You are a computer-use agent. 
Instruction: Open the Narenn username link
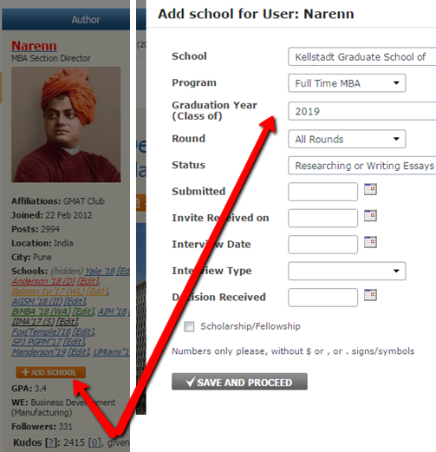34,46
